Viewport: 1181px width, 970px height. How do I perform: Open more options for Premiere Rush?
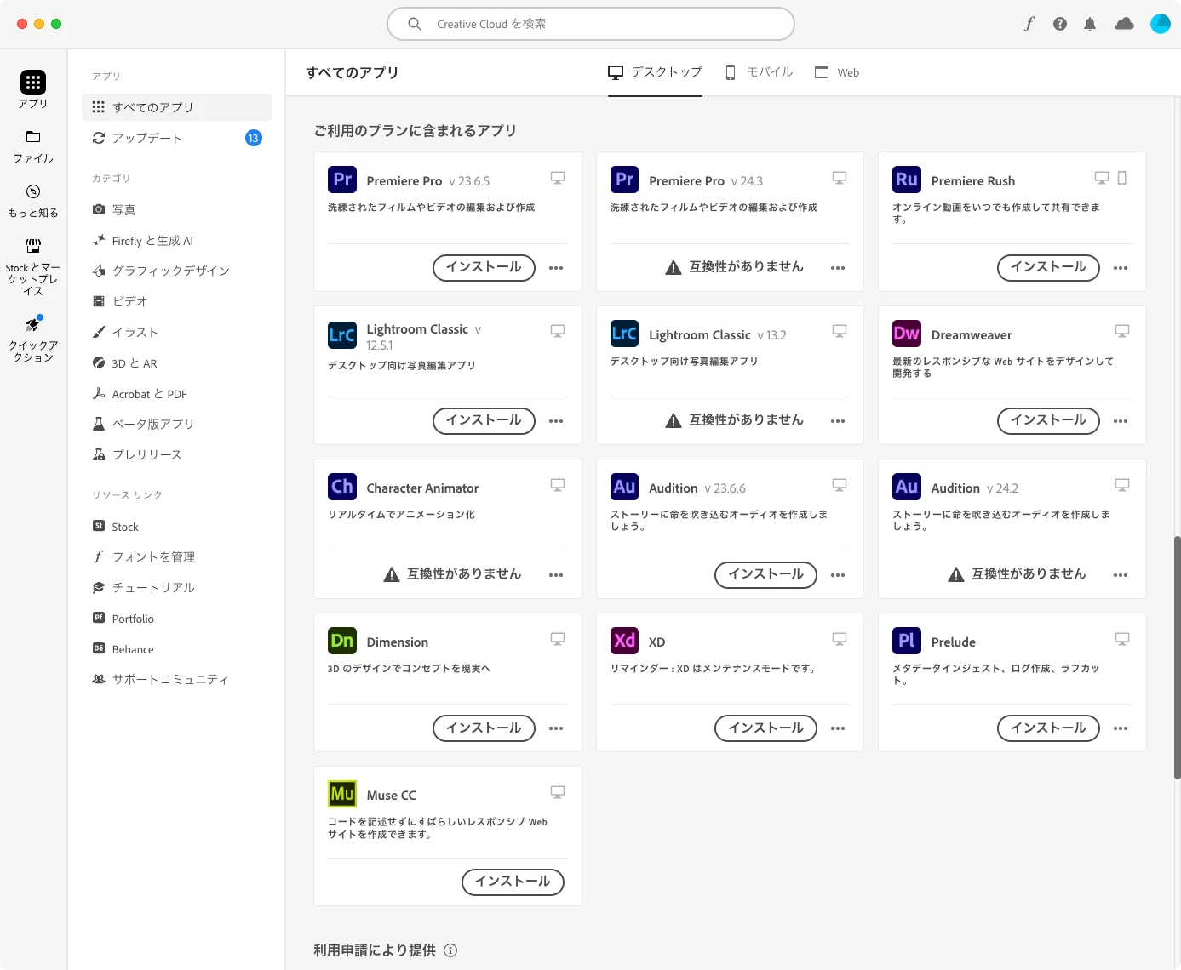1121,268
